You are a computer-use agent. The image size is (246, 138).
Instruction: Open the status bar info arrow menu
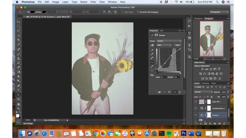(x=67, y=120)
